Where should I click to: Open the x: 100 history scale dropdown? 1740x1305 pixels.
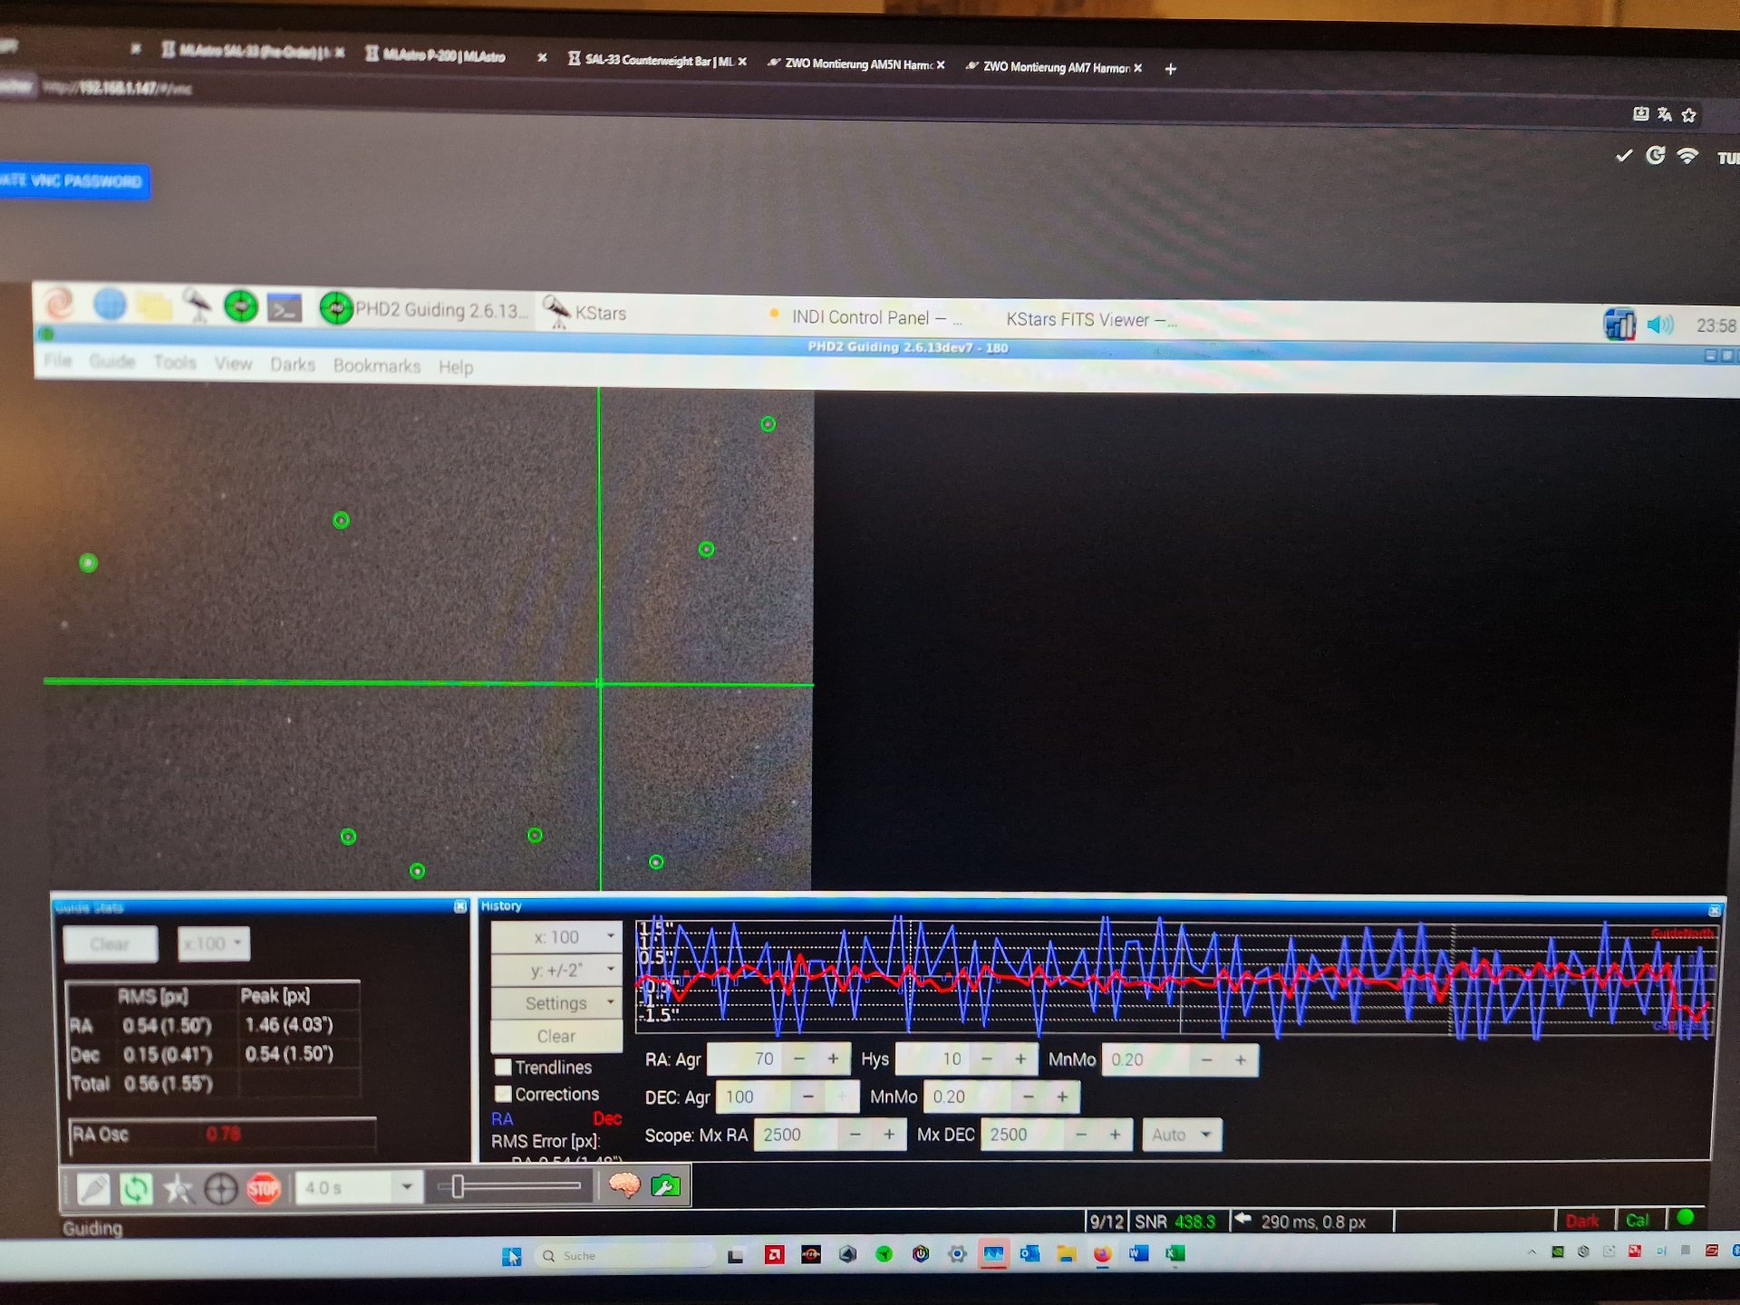[x=556, y=937]
